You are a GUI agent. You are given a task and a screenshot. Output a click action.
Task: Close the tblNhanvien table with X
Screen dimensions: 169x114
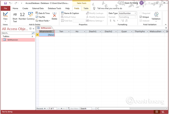(x=166, y=28)
